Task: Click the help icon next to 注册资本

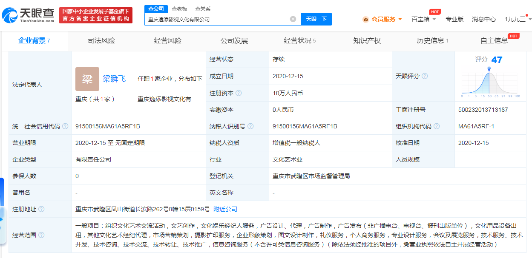Action: click(239, 93)
